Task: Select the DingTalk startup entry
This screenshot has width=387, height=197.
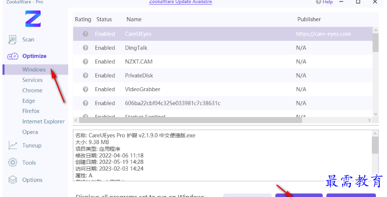Action: (223, 48)
